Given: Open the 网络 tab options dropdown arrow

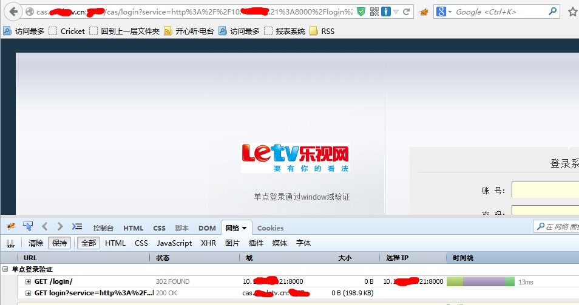Looking at the screenshot, I should [244, 228].
